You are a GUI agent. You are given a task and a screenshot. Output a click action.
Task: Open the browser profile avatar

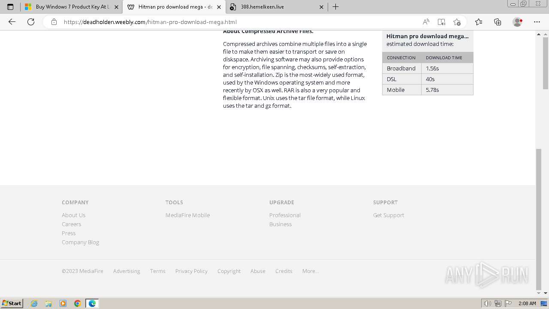point(517,22)
